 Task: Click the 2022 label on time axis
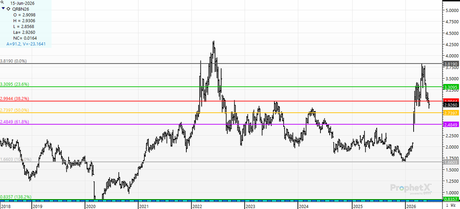coord(197,206)
